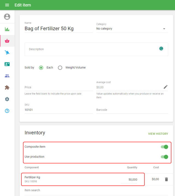175x196 pixels.
Task: Open Customers people icon in sidebar
Action: pos(7,76)
